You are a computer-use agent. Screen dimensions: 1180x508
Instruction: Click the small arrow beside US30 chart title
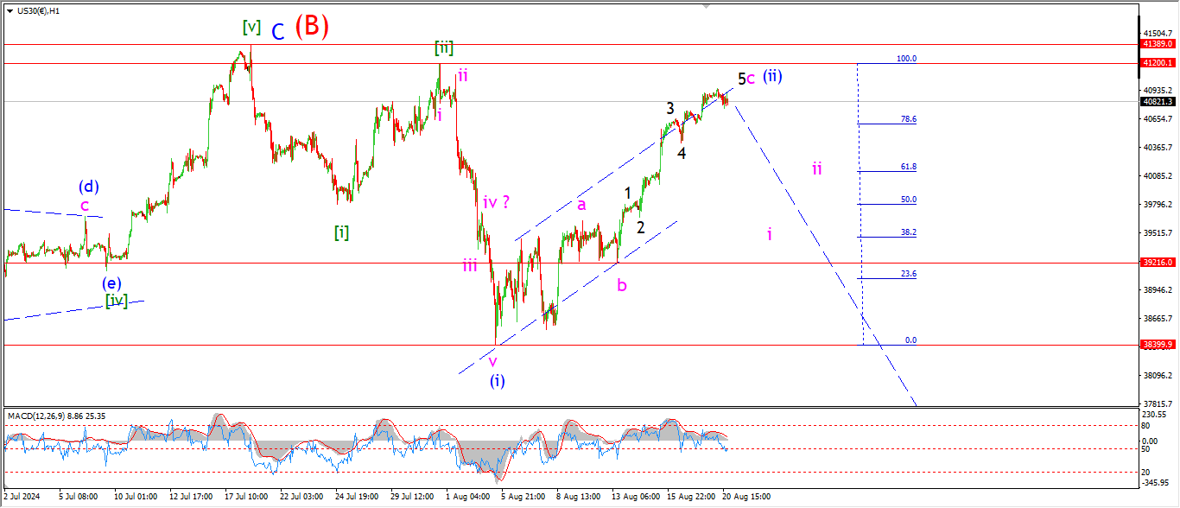[x=9, y=10]
